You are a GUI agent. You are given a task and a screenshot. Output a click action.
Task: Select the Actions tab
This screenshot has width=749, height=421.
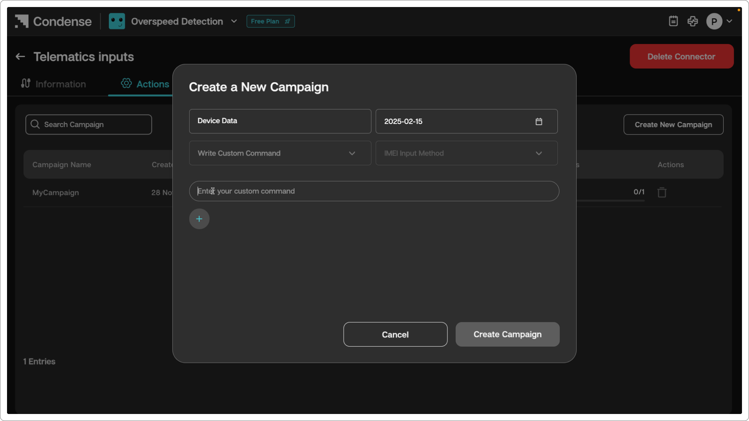click(145, 84)
